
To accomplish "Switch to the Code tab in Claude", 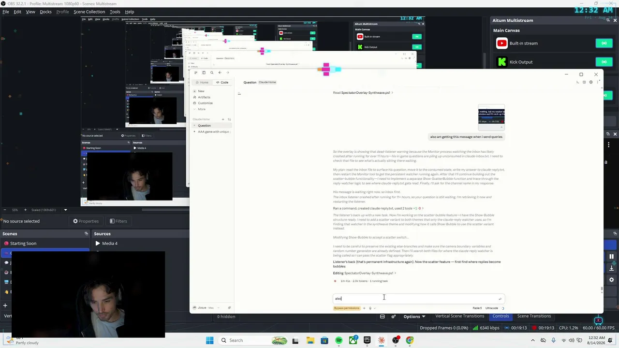I will [x=222, y=82].
